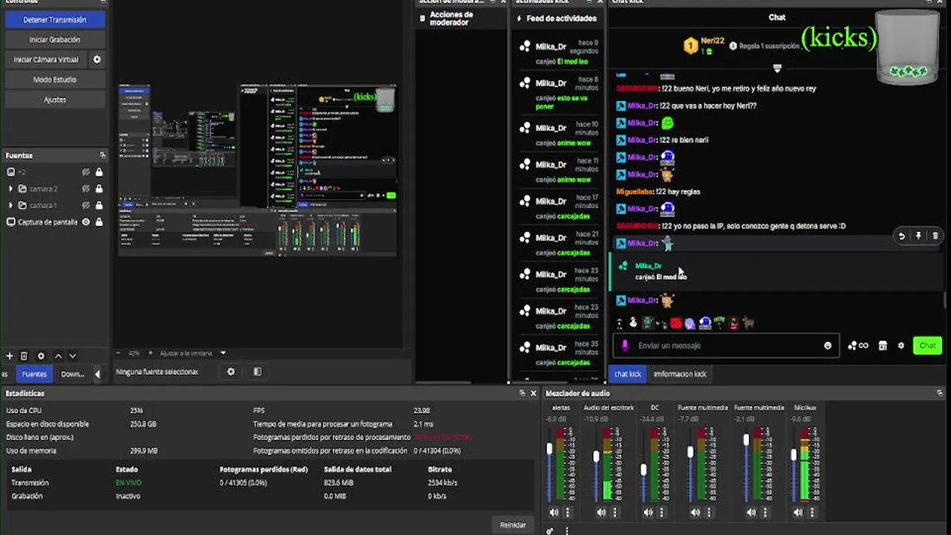Select the imformacion kick tab
951x535 pixels.
[x=680, y=374]
